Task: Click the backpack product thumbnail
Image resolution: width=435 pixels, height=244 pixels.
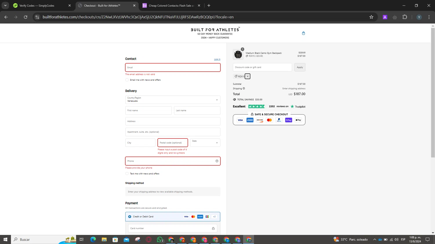Action: (x=238, y=54)
